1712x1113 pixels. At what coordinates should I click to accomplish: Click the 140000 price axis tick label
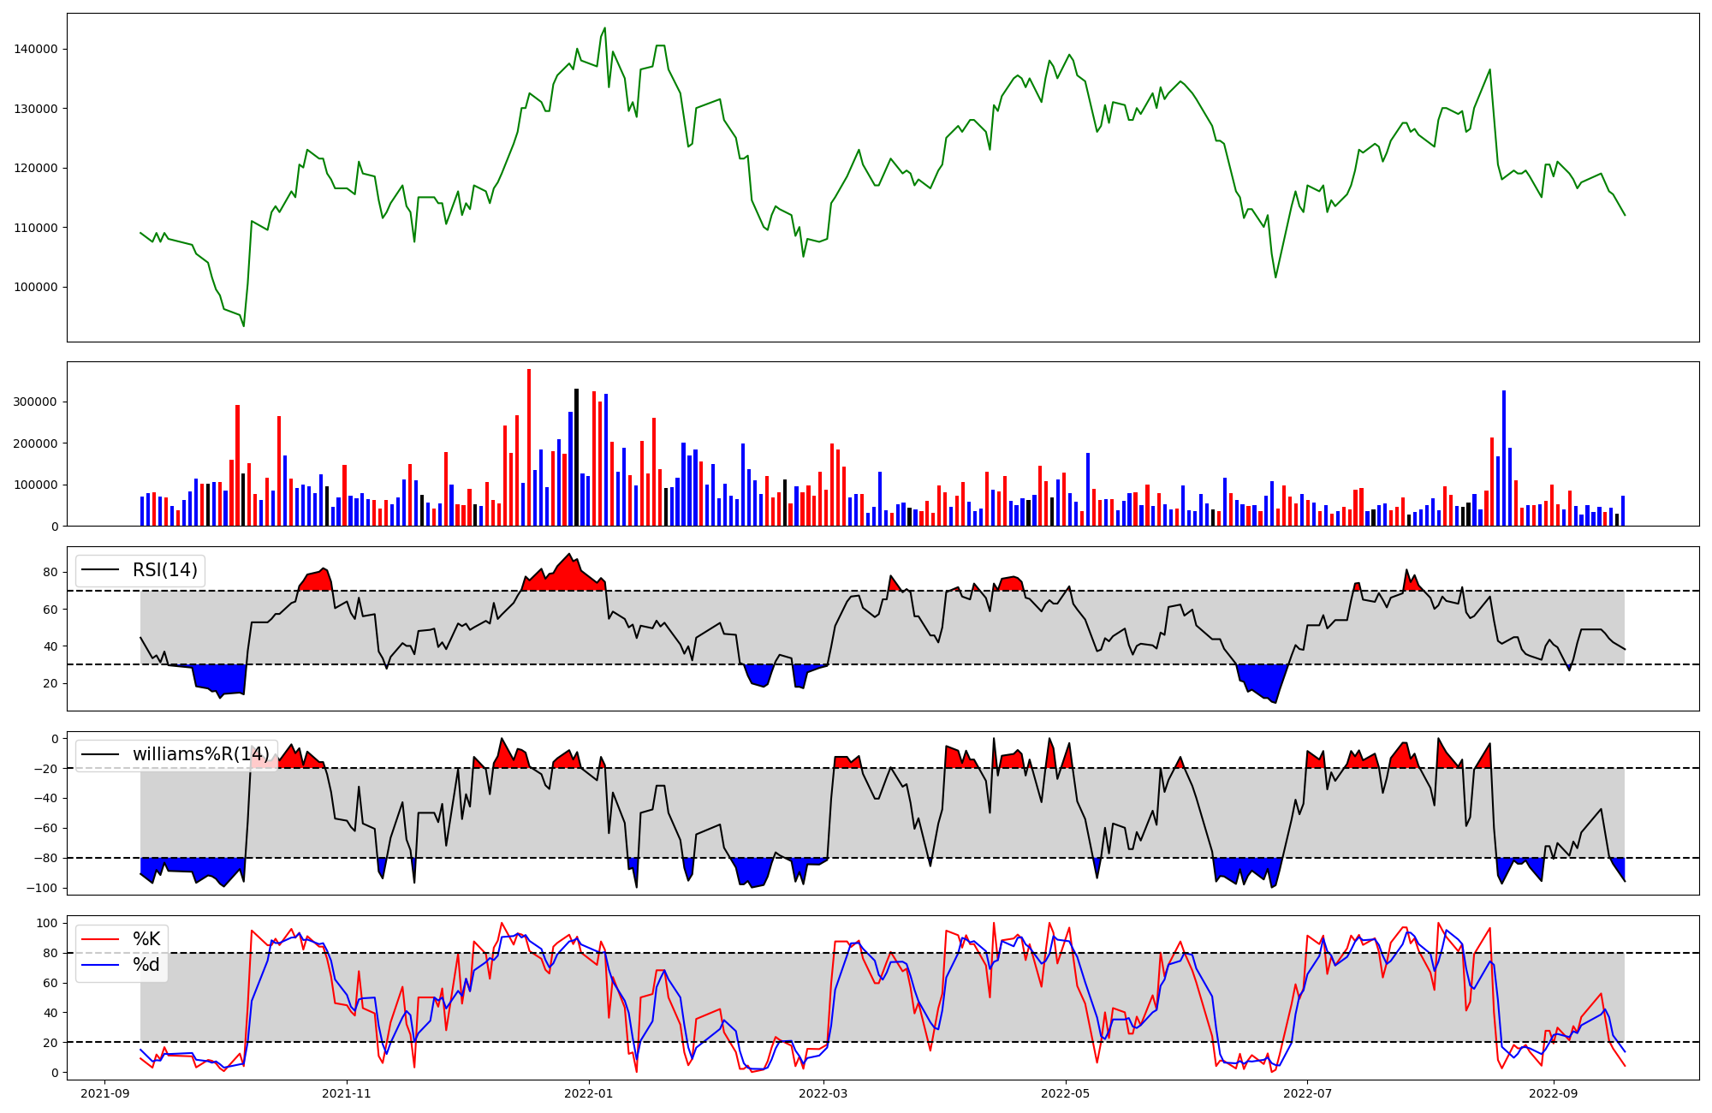tap(36, 50)
